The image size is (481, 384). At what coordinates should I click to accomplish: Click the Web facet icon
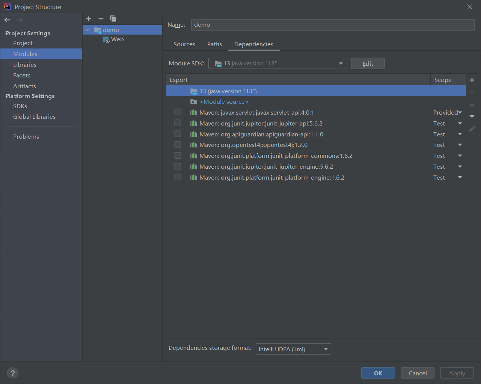[x=106, y=39]
